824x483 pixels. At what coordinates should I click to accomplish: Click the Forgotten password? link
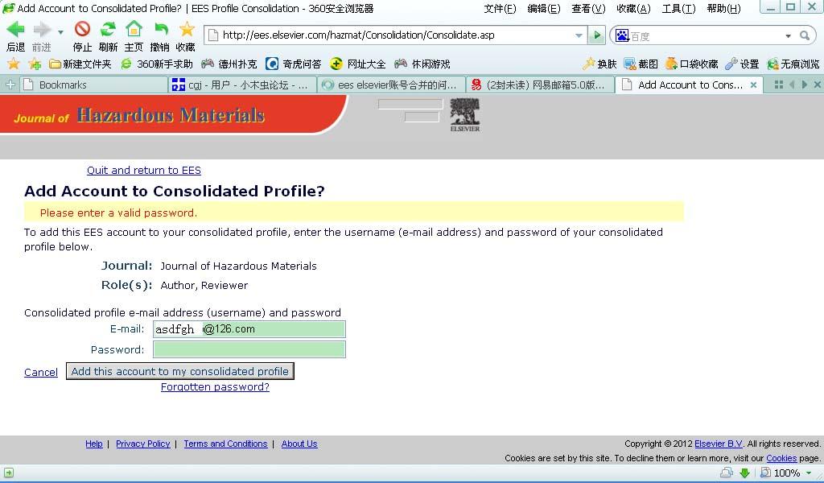[215, 387]
